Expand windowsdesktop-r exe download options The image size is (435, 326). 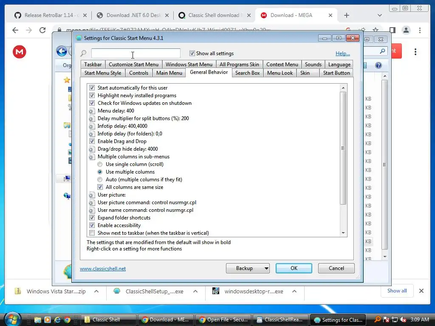click(294, 291)
